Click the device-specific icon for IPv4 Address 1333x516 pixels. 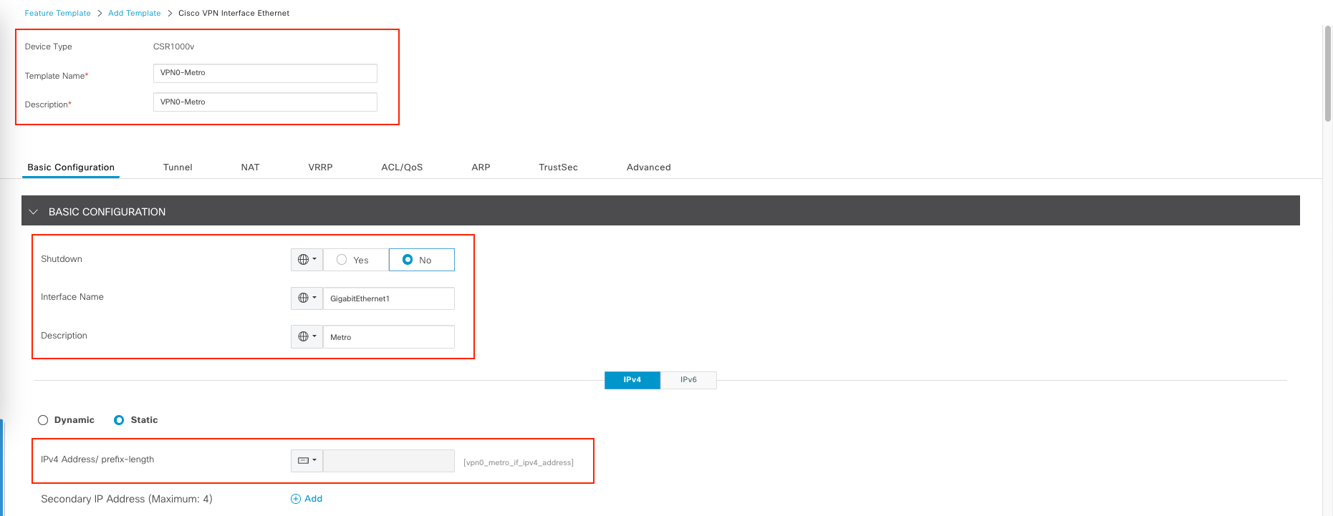coord(304,461)
